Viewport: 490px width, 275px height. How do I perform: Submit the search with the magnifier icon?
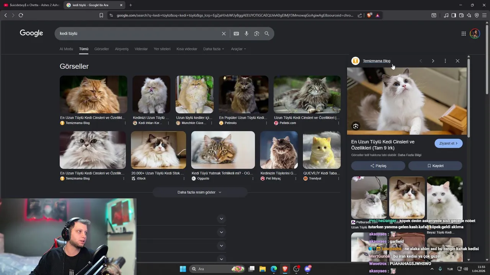click(267, 34)
